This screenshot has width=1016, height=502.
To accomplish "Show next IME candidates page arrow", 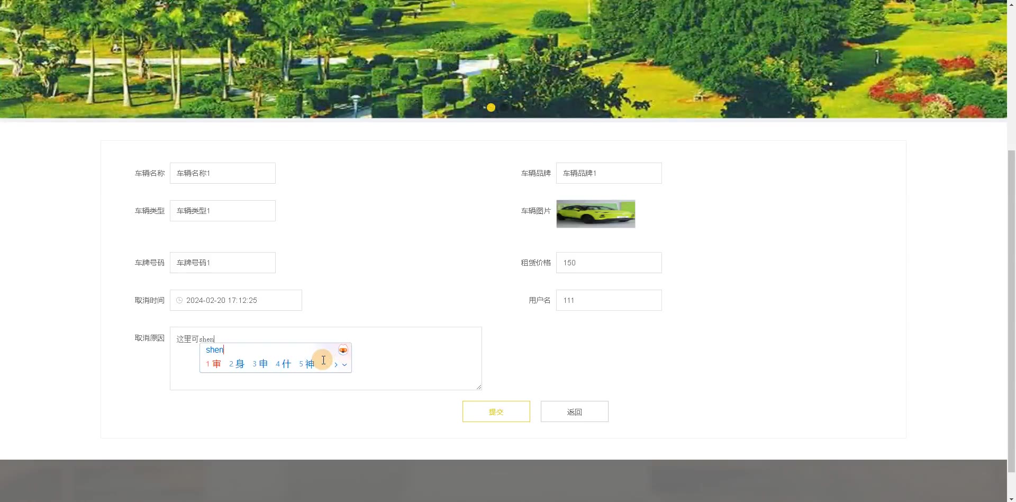I will click(336, 364).
